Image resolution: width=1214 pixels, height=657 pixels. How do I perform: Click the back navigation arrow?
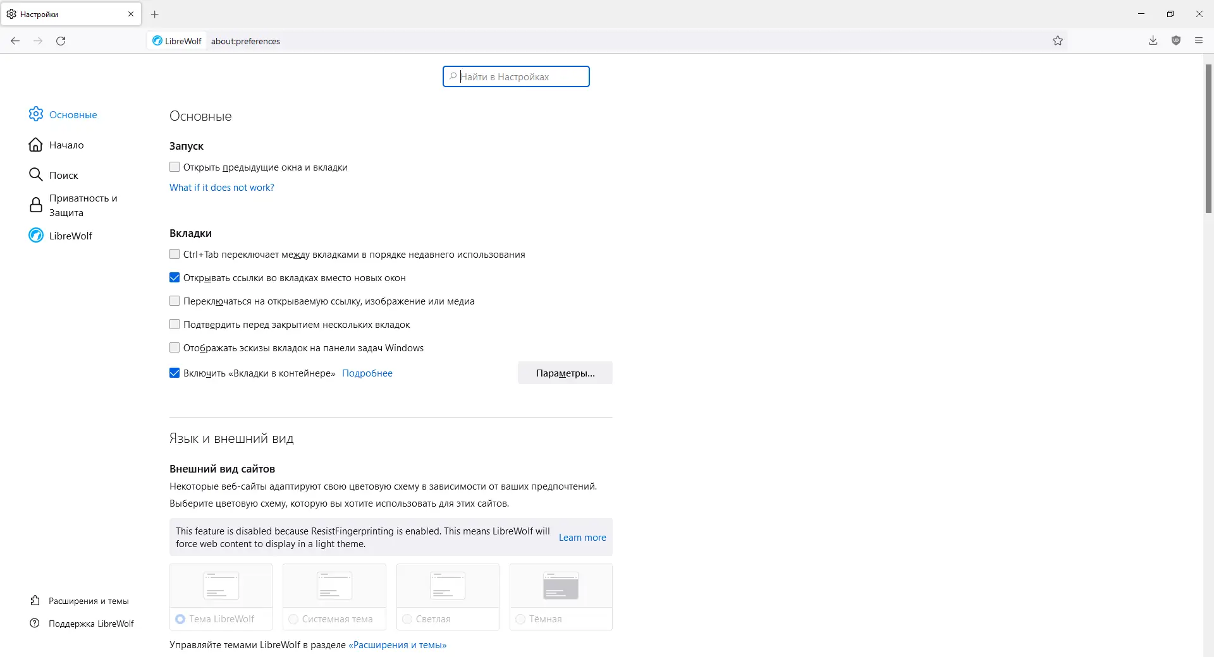click(15, 41)
